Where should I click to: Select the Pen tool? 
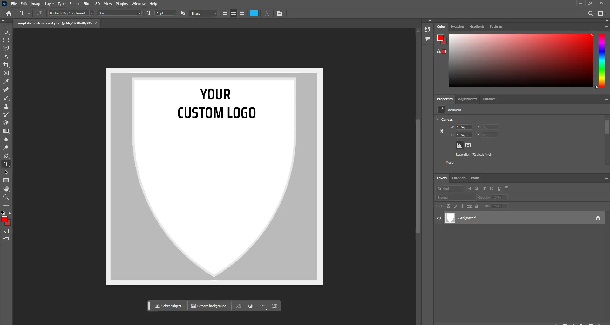6,156
